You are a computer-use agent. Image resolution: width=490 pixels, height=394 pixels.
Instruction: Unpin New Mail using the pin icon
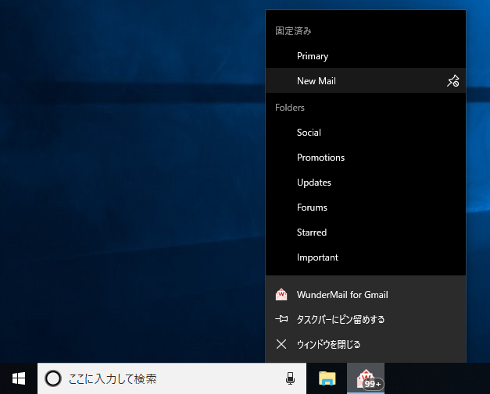pos(452,81)
